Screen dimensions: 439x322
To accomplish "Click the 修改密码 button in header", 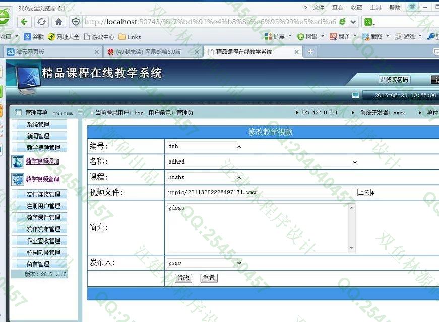I will click(x=395, y=79).
